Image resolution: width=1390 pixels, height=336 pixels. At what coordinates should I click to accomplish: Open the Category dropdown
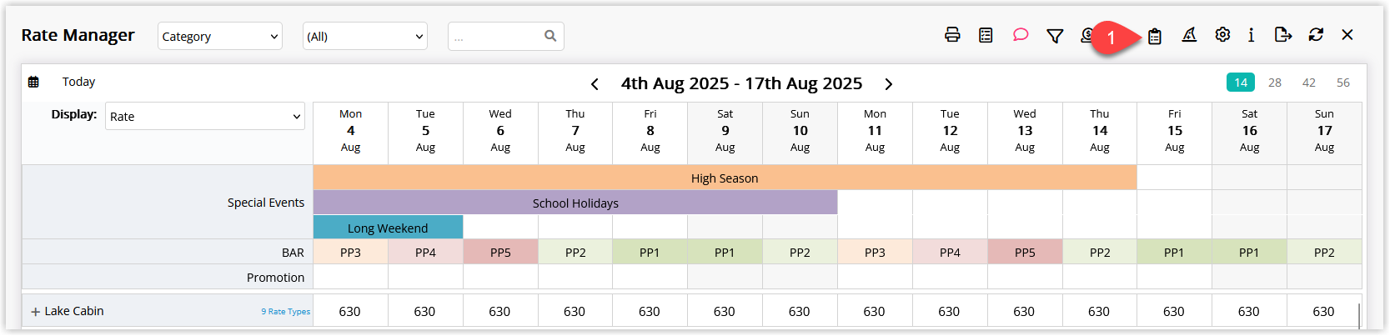pos(220,36)
